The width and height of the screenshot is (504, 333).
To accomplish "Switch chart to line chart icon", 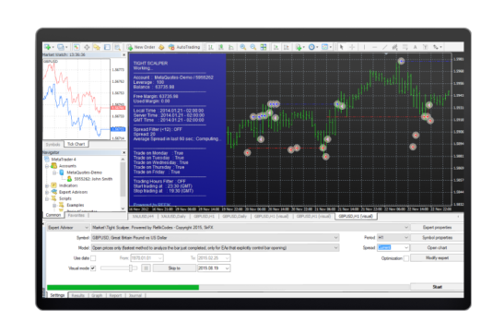I will 231,47.
